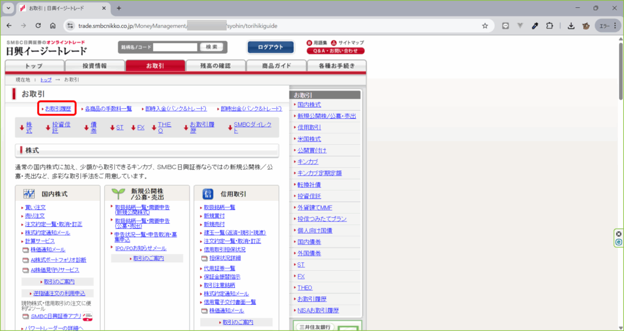Open the Chrome three-dot menu
This screenshot has width=624, height=331.
(614, 26)
